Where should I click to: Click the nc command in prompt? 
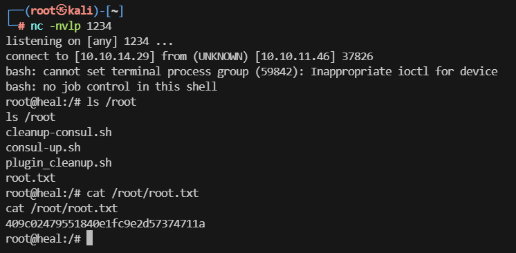(x=37, y=26)
